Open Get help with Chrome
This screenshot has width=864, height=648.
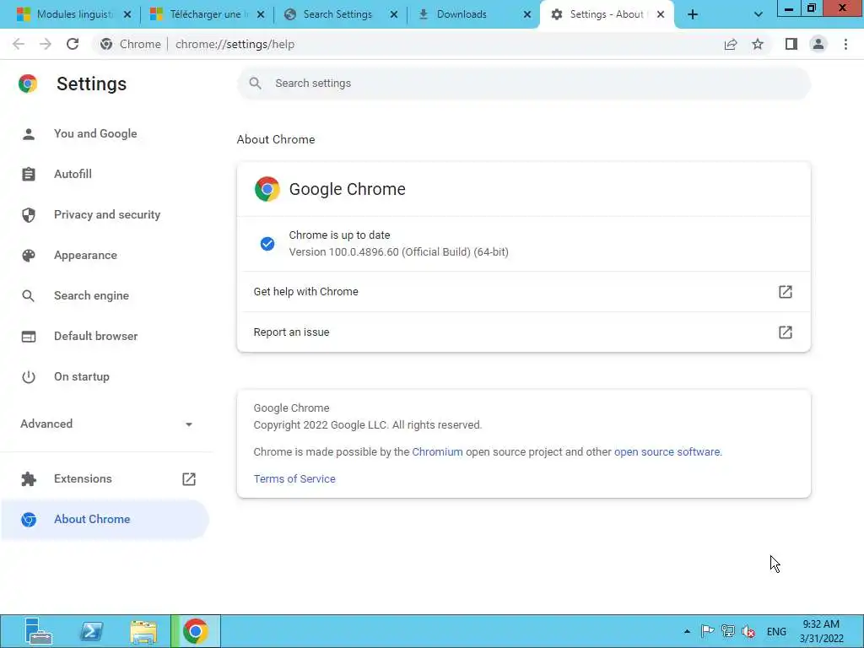[x=523, y=291]
